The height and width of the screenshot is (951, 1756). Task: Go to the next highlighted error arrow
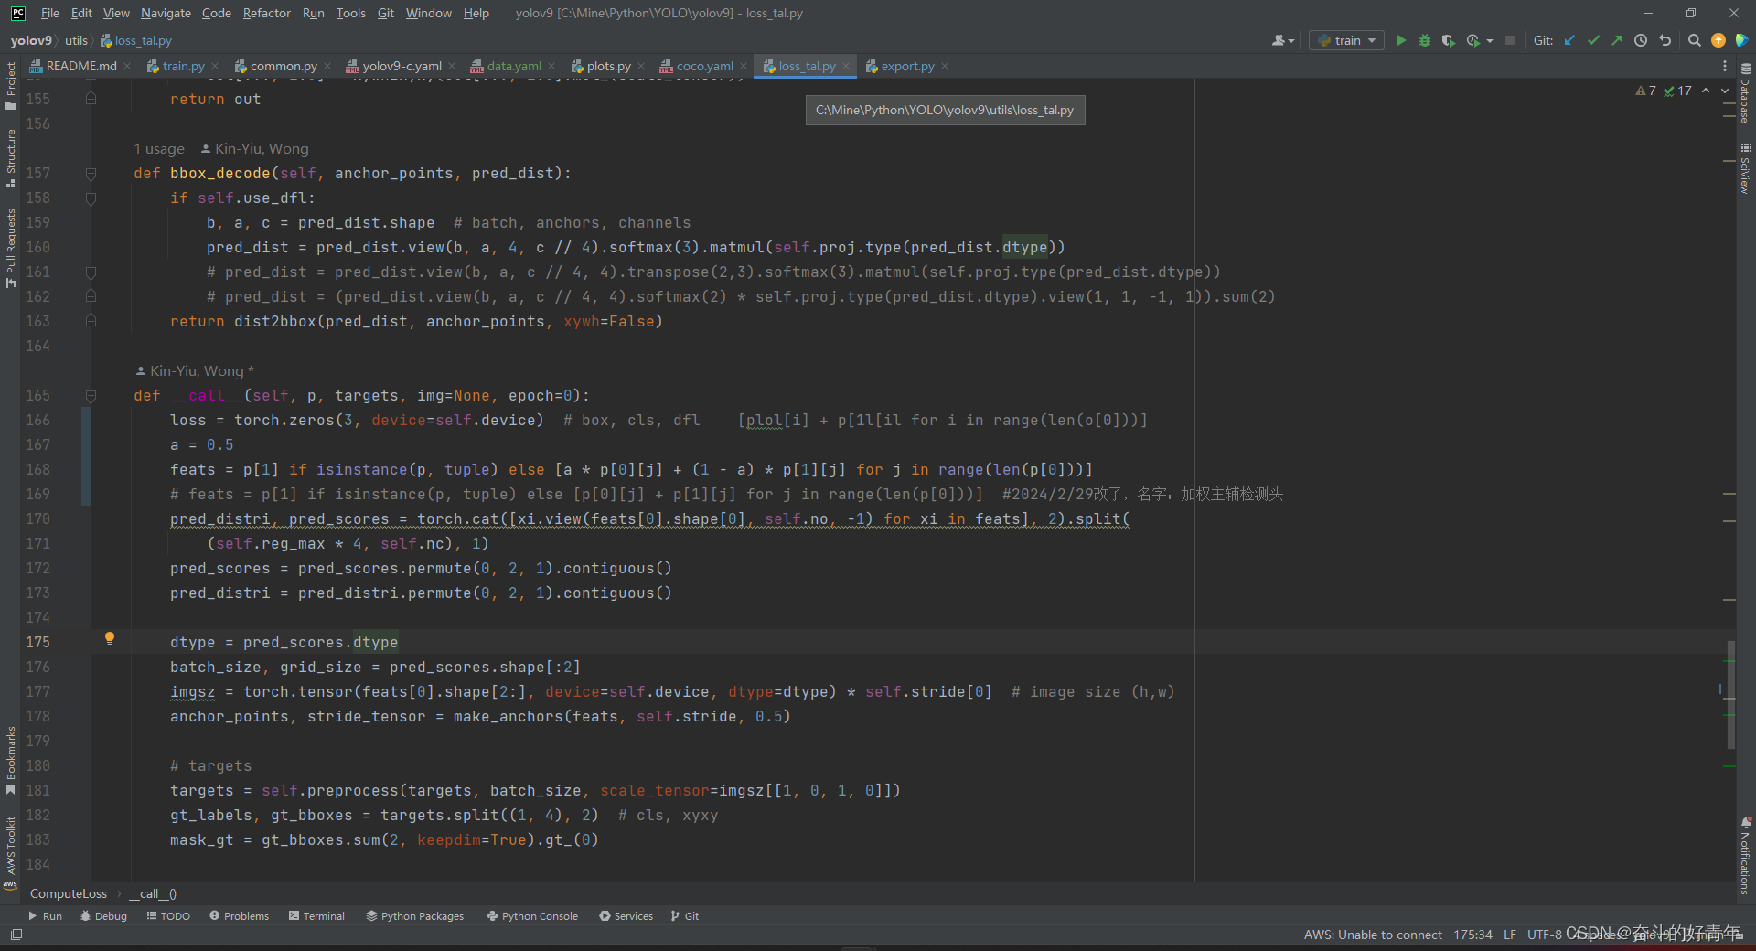click(1725, 91)
